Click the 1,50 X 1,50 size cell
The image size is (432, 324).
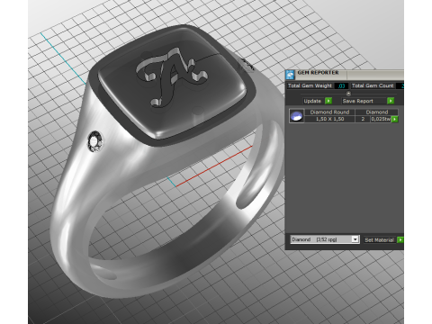point(329,119)
